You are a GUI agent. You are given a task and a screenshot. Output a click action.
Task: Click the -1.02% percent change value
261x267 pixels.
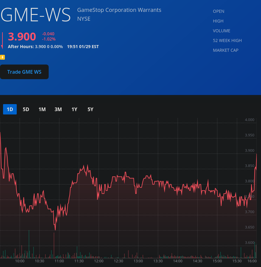[x=49, y=39]
